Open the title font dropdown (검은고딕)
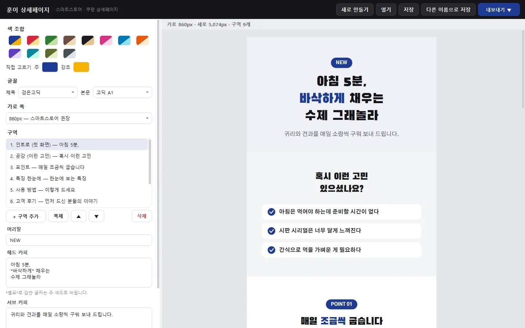Image resolution: width=525 pixels, height=328 pixels. tap(48, 93)
